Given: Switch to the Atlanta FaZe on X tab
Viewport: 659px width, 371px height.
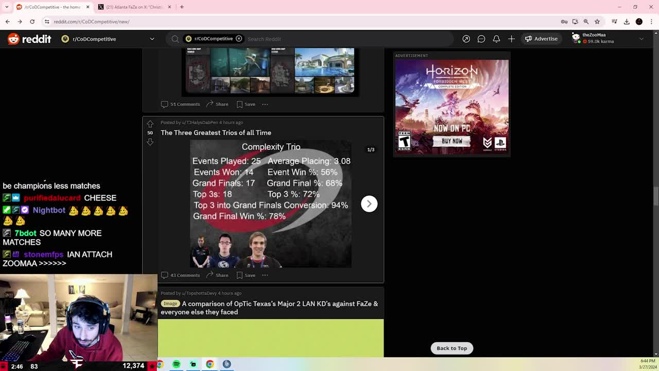Looking at the screenshot, I should click(x=135, y=7).
